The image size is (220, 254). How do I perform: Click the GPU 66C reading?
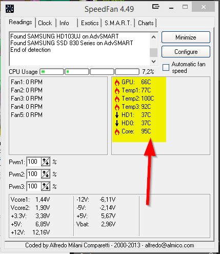(136, 82)
